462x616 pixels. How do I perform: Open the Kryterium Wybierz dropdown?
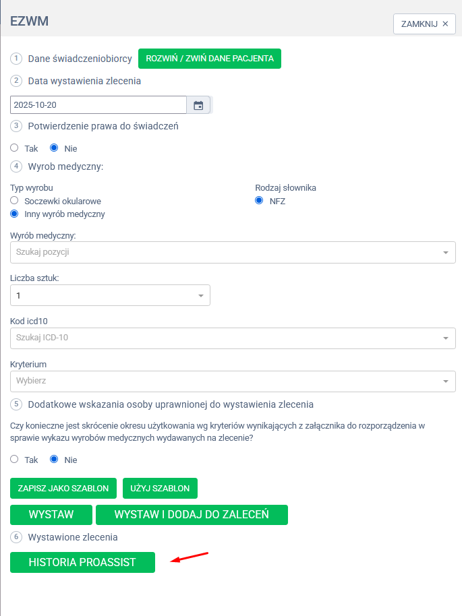(445, 381)
